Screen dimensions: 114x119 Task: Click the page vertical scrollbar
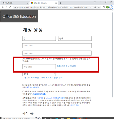[x=113, y=55]
